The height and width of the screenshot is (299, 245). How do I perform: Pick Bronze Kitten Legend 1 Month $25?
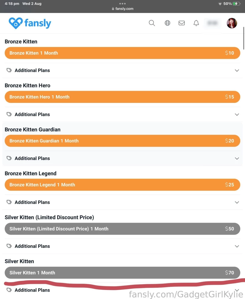[x=122, y=185]
